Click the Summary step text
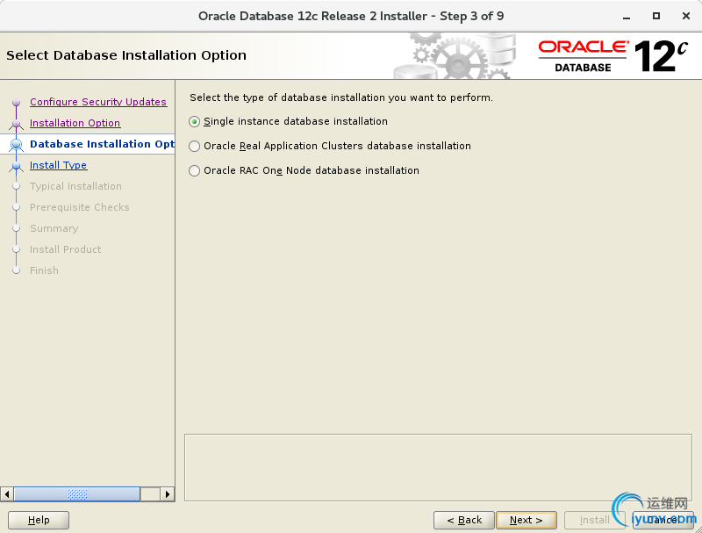Screen dimensions: 702x533 coord(54,228)
